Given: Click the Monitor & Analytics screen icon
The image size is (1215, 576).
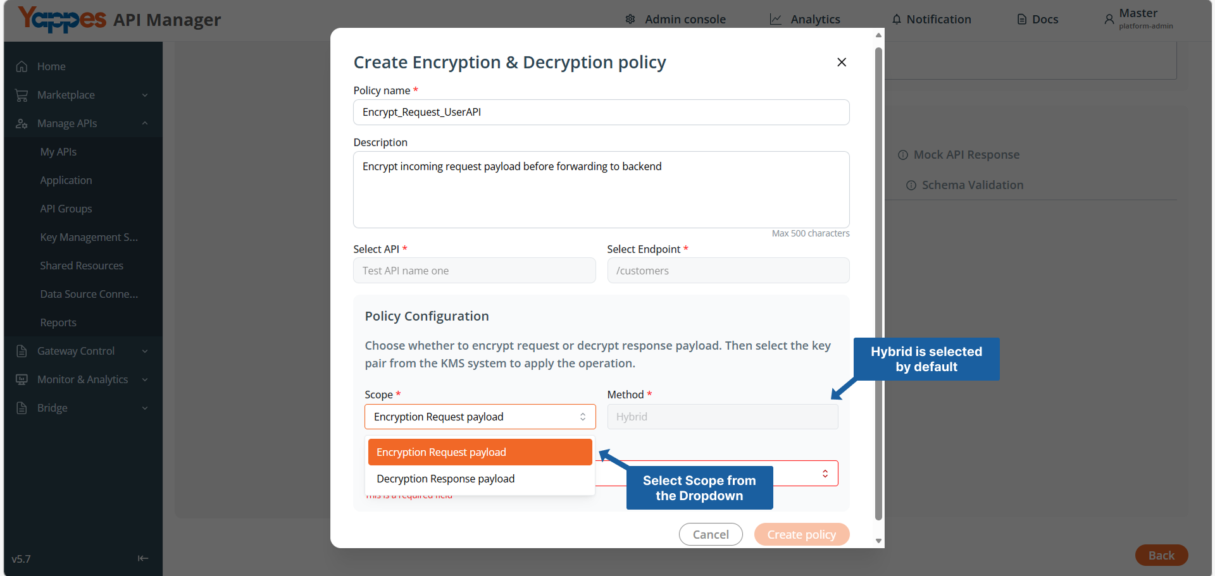Looking at the screenshot, I should point(22,379).
